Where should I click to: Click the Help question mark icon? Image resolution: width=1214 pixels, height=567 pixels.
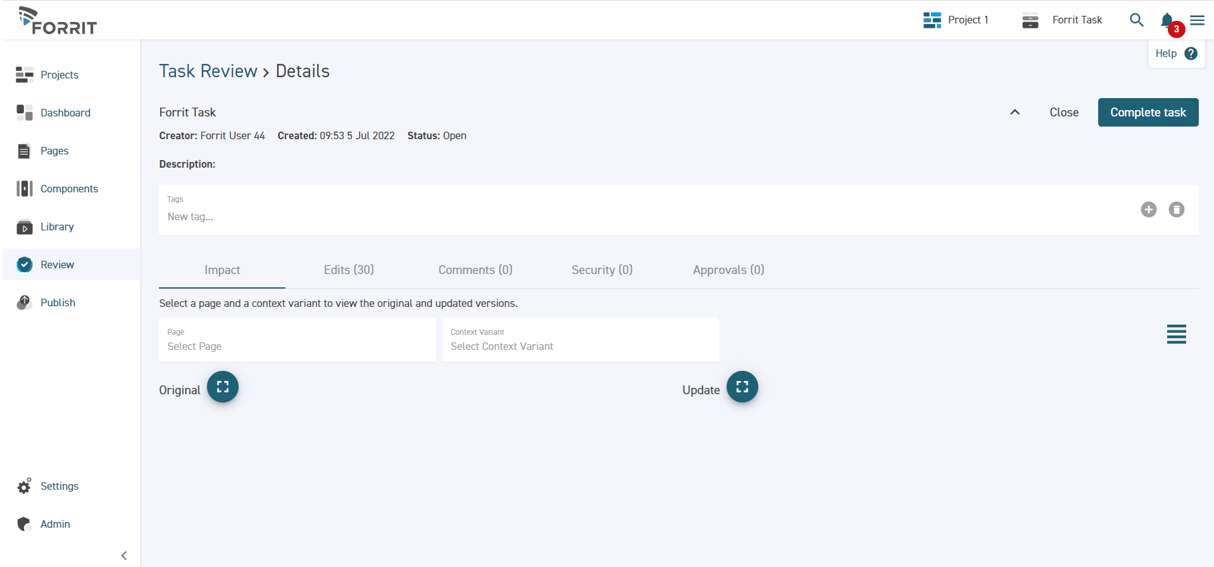tap(1191, 54)
